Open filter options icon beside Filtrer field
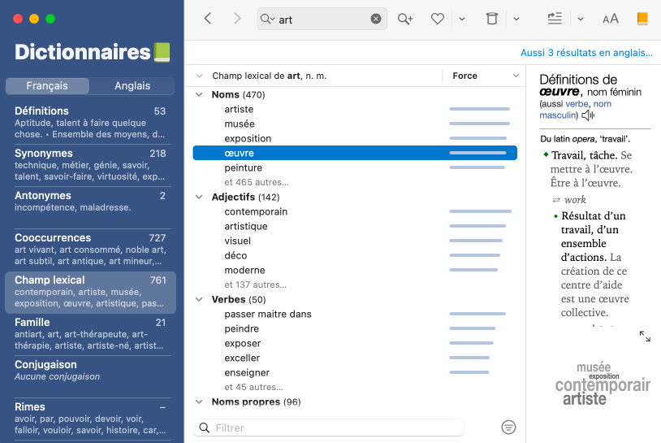Viewport: 661px width, 443px height. pyautogui.click(x=508, y=428)
